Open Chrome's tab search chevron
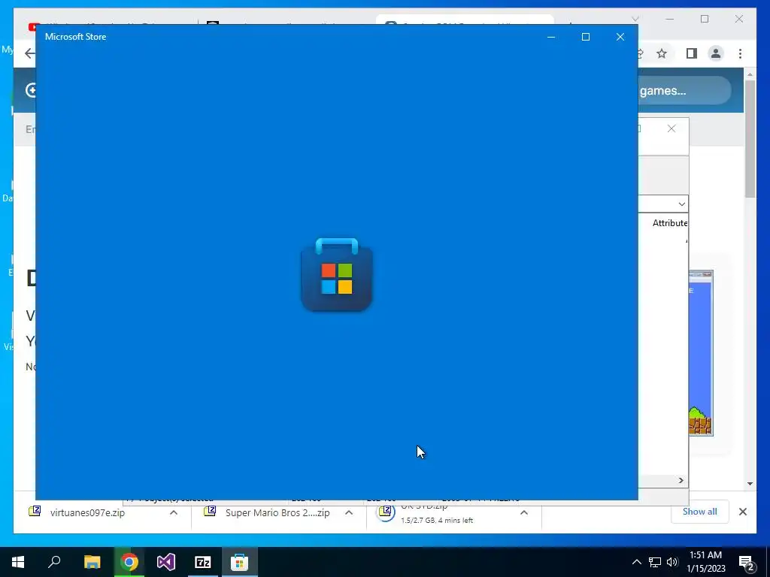Viewport: 770px width, 577px height. [x=635, y=19]
